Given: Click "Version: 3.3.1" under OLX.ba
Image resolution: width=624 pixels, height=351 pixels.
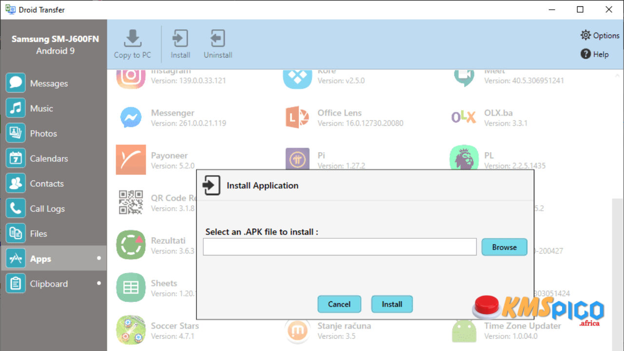Looking at the screenshot, I should [506, 123].
